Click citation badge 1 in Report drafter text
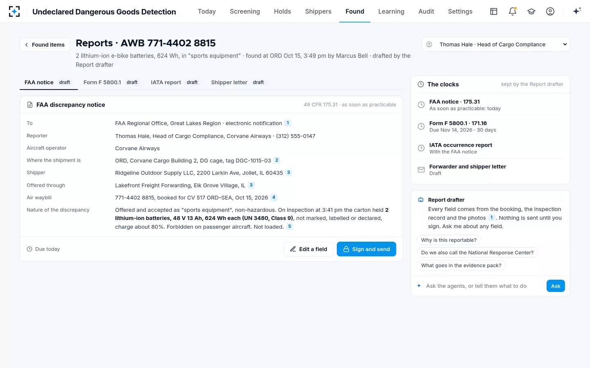This screenshot has width=590, height=368. click(492, 218)
